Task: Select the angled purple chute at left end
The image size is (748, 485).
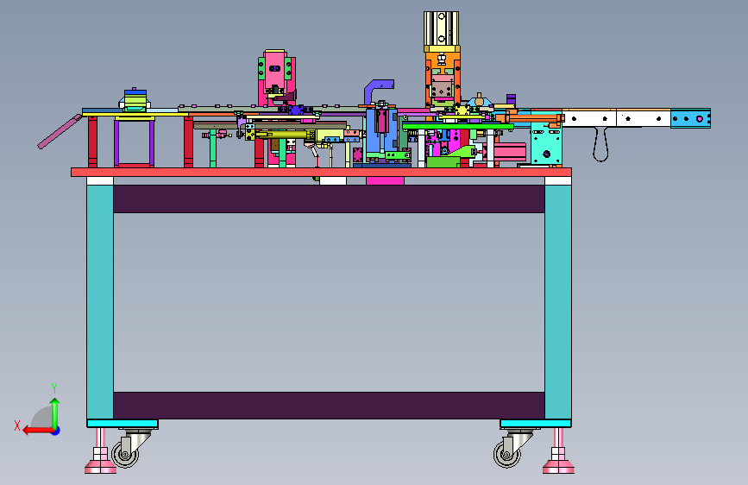Action: pos(60,131)
